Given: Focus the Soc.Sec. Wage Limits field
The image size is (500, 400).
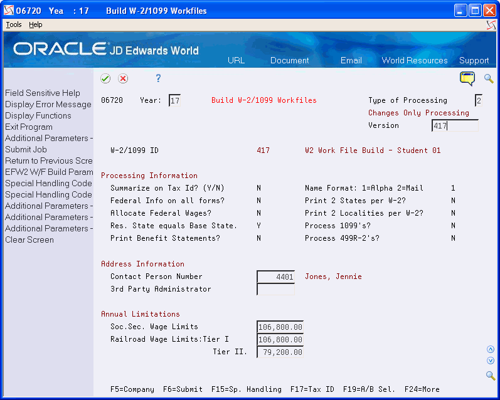Looking at the screenshot, I should (x=280, y=327).
